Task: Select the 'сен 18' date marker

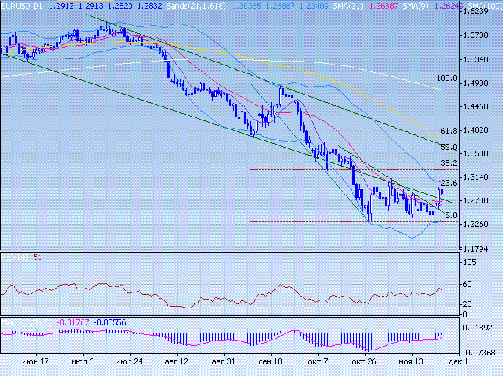Action: 270,362
